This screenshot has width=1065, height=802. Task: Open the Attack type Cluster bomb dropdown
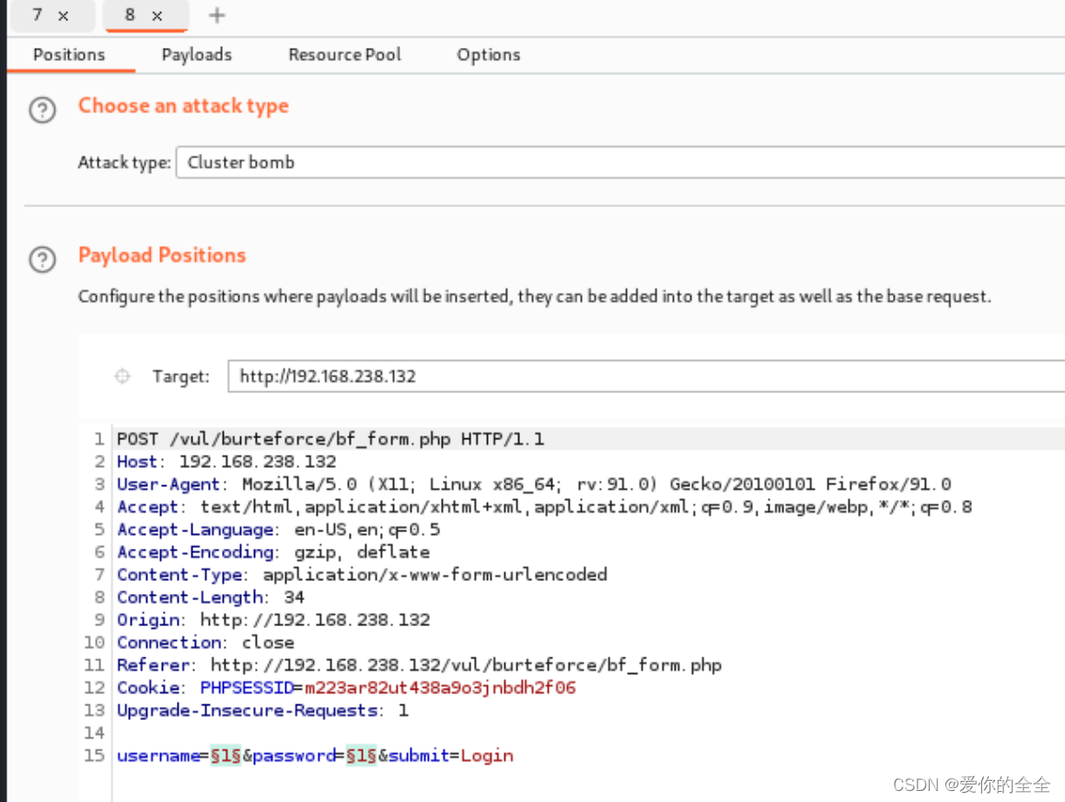coord(620,162)
